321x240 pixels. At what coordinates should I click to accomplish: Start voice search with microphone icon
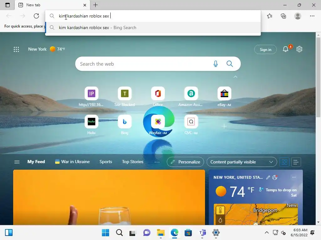pyautogui.click(x=216, y=64)
